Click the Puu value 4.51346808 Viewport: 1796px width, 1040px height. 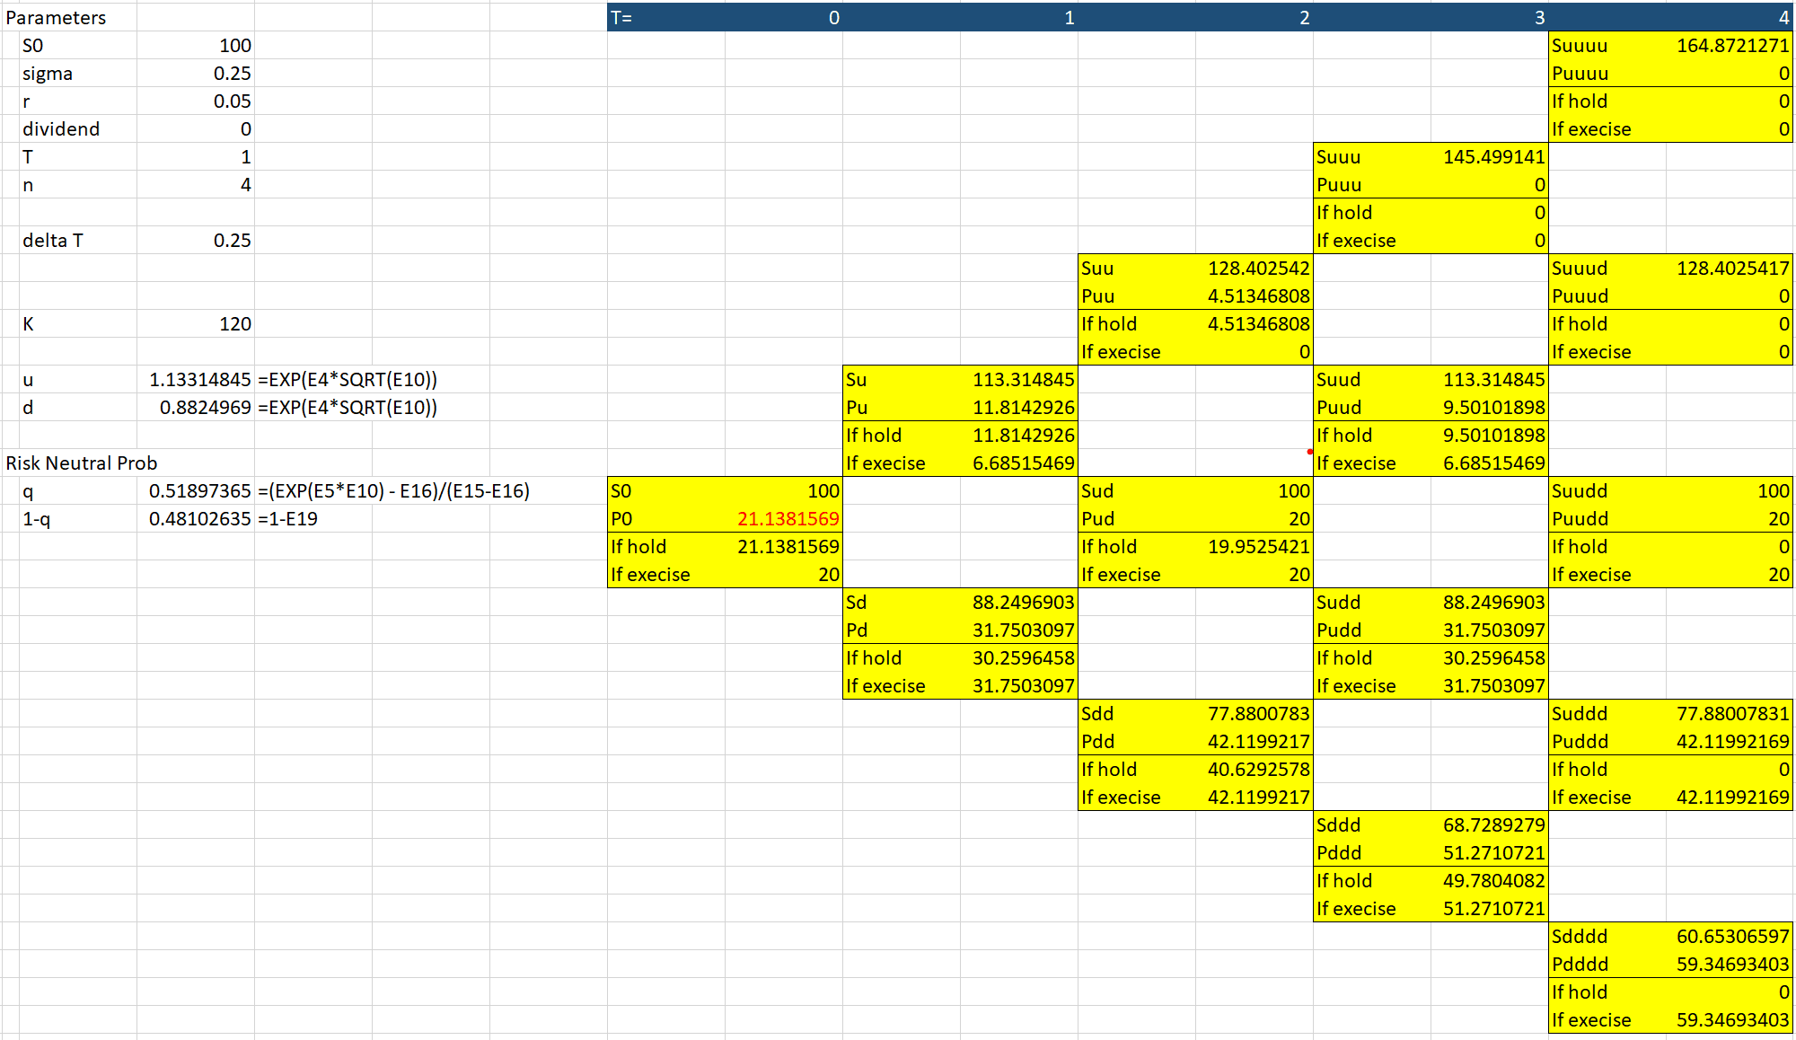tap(1255, 296)
